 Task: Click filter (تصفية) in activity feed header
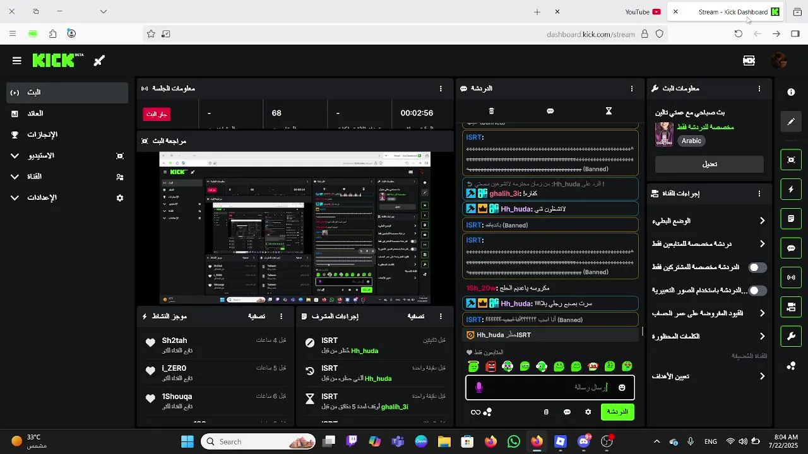coord(256,317)
